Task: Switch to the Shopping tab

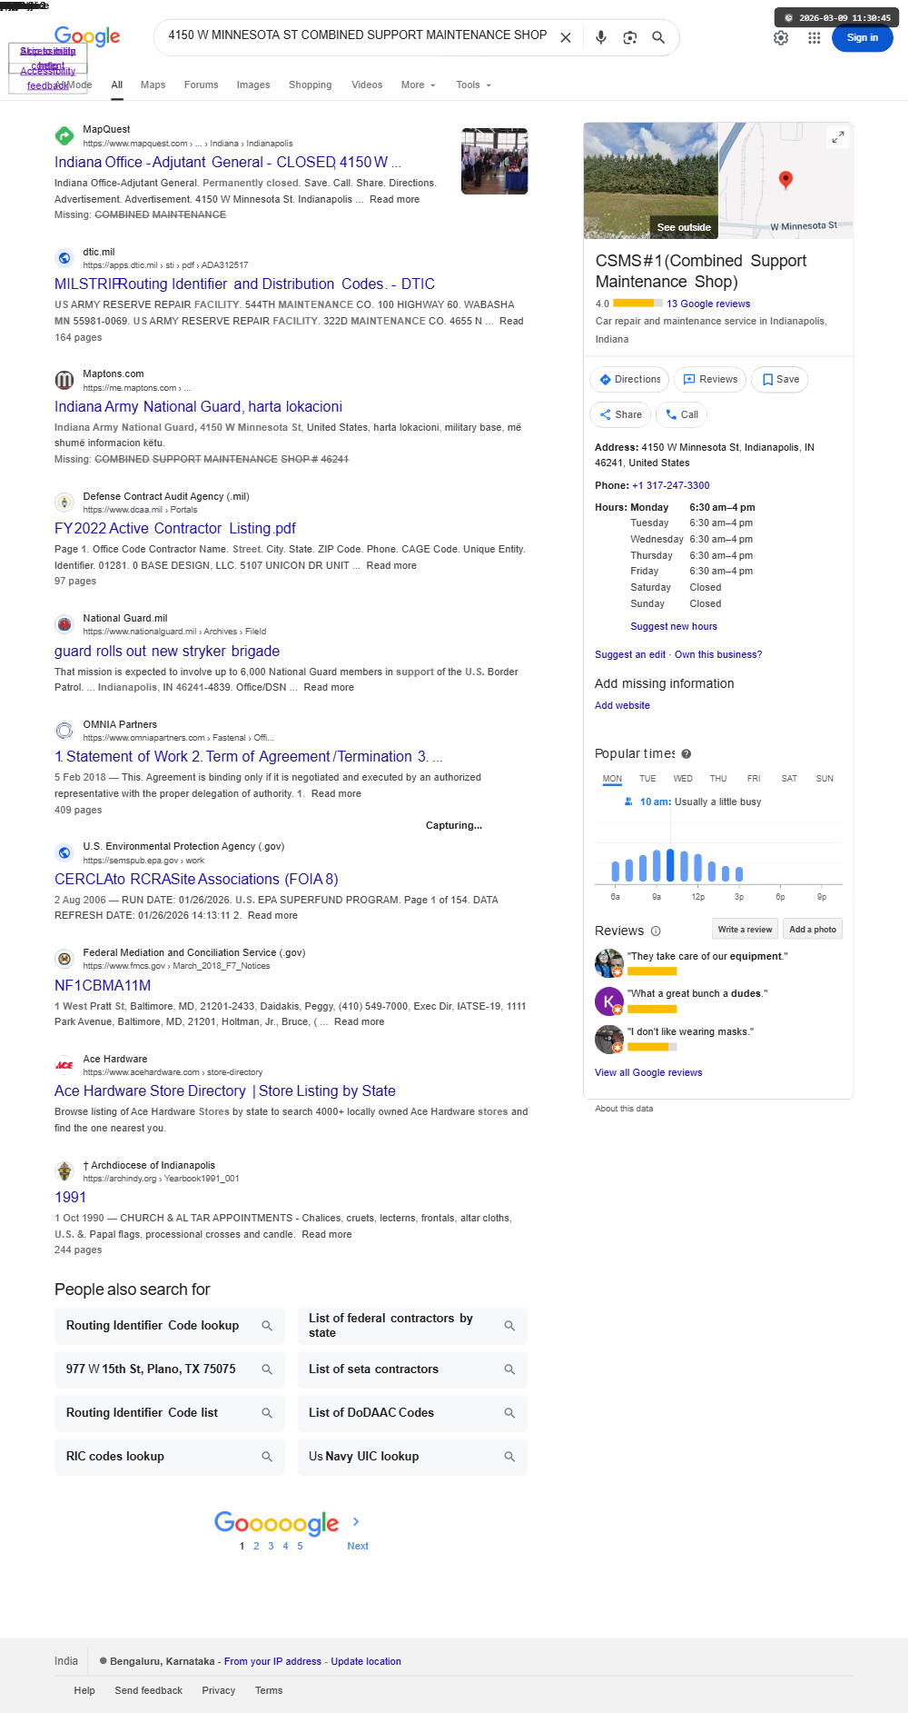Action: tap(310, 85)
